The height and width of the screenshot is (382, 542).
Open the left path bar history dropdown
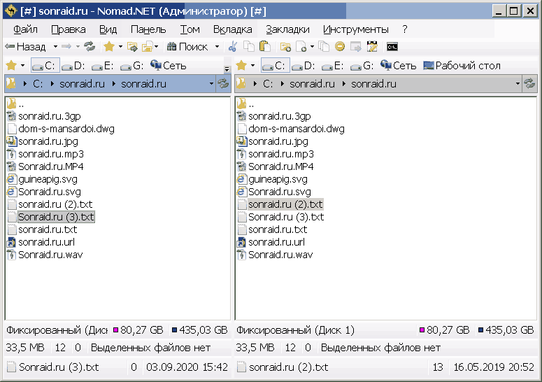coord(211,84)
